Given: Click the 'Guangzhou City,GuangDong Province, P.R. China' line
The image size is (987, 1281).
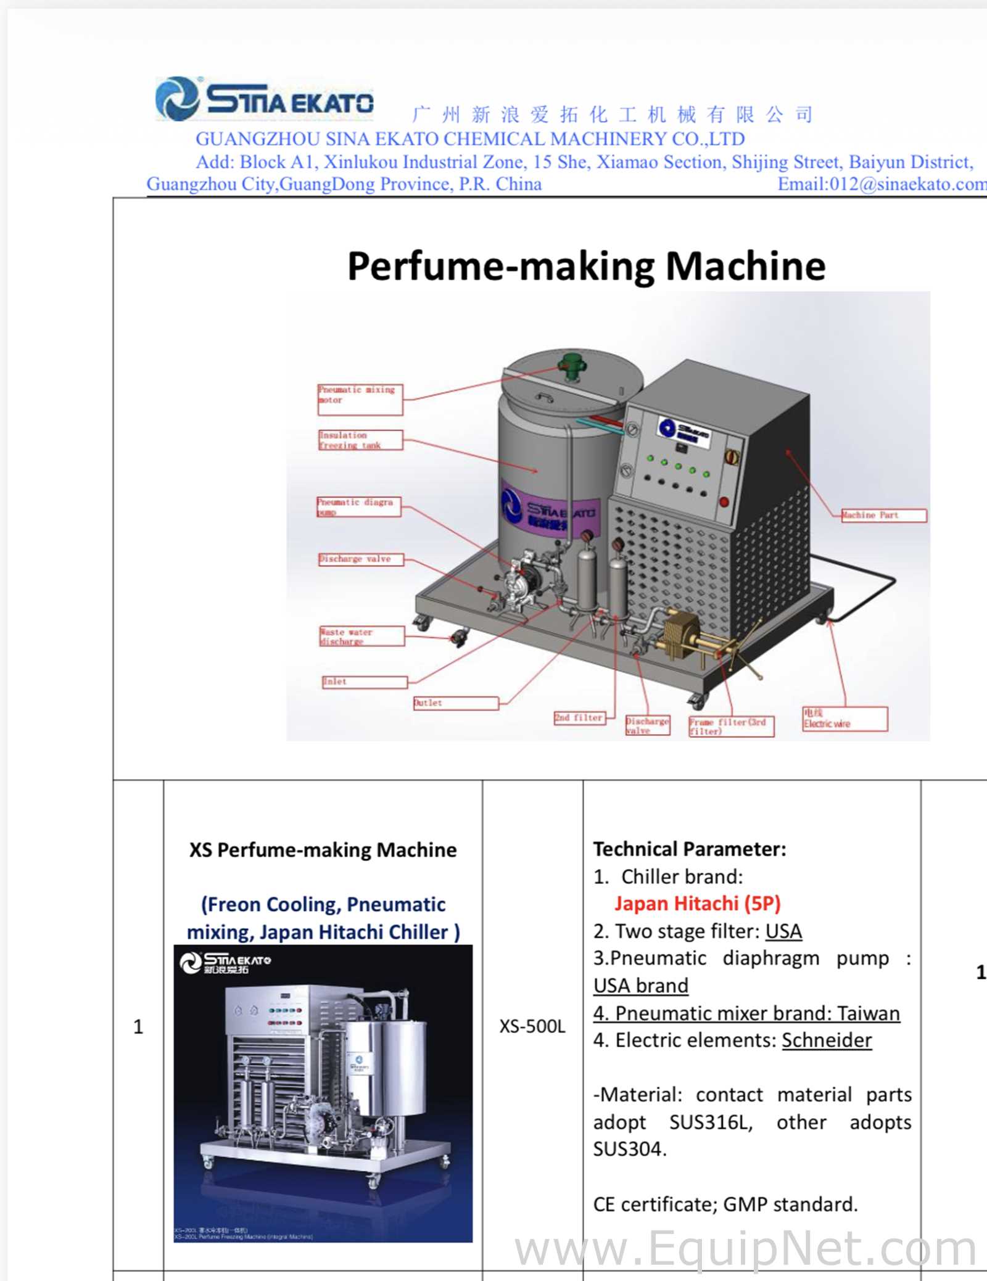Looking at the screenshot, I should (344, 184).
